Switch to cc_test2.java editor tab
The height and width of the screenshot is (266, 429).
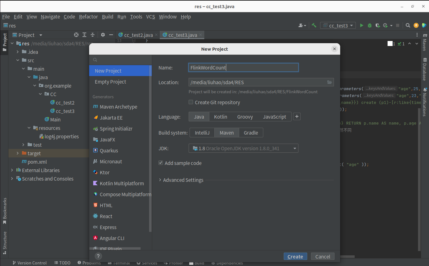138,35
